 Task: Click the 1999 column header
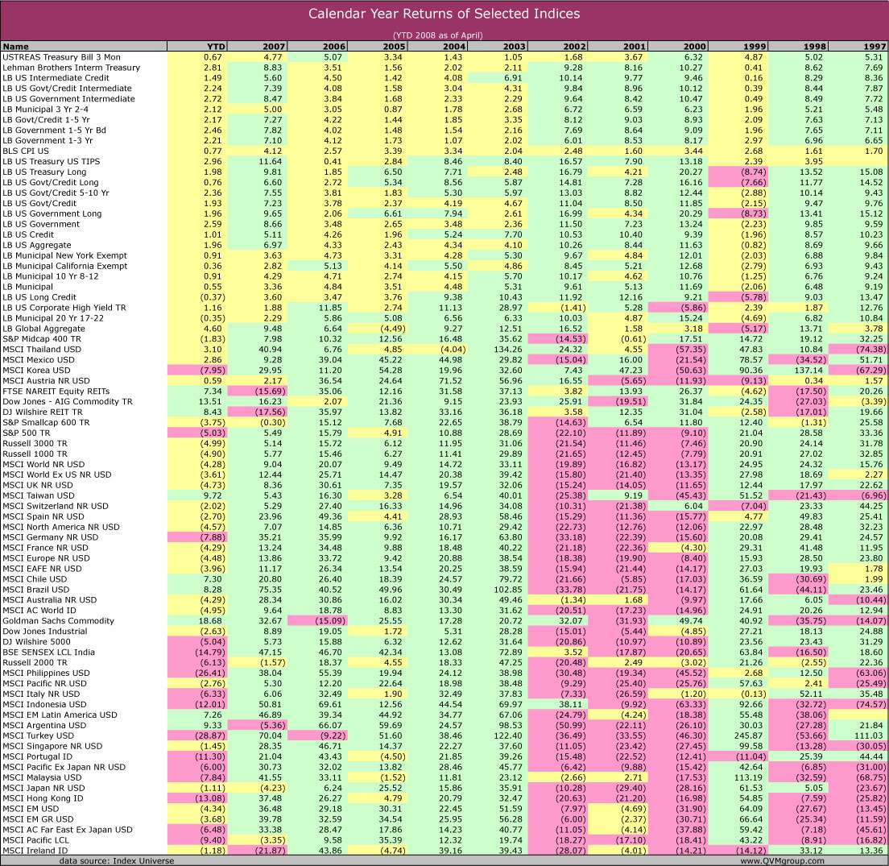pos(738,47)
